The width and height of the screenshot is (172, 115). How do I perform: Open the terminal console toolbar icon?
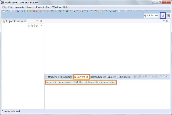(18, 11)
